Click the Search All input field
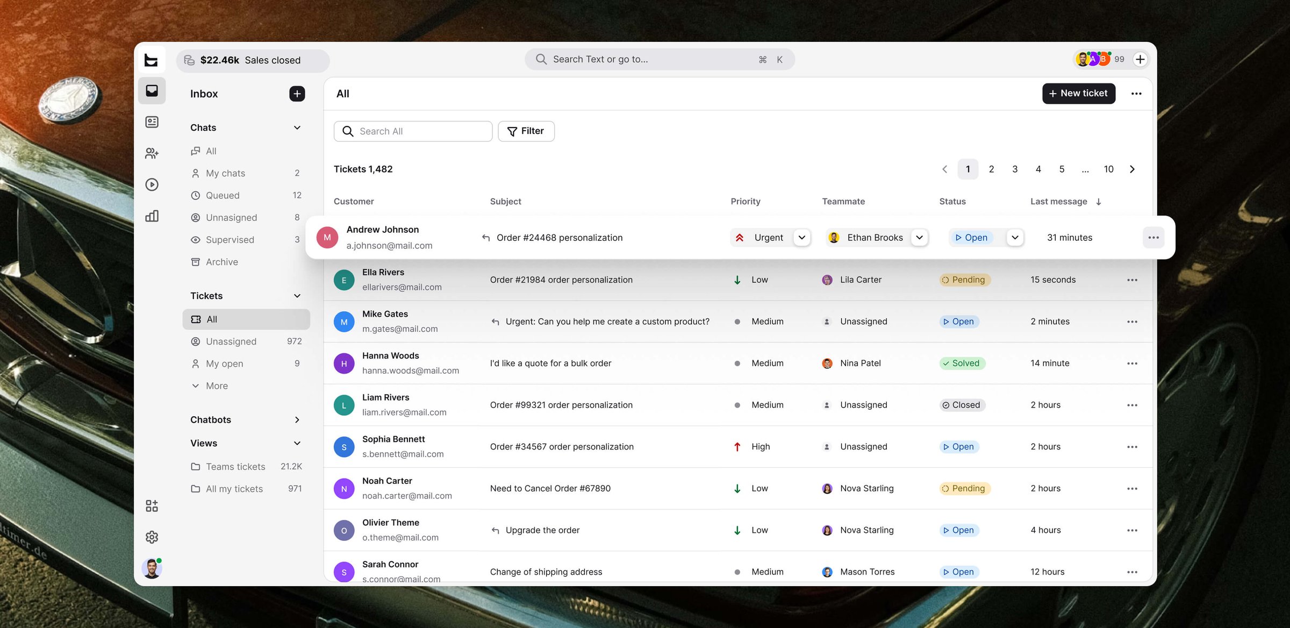Screen dimensions: 1290x628 coord(413,131)
